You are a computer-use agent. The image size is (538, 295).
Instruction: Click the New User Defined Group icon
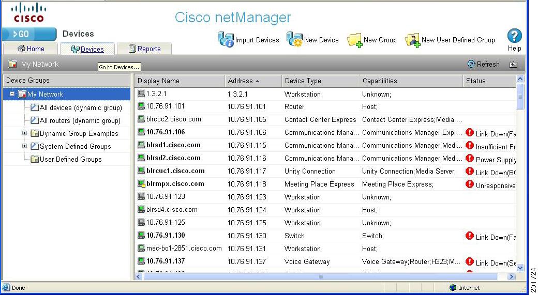pos(412,40)
